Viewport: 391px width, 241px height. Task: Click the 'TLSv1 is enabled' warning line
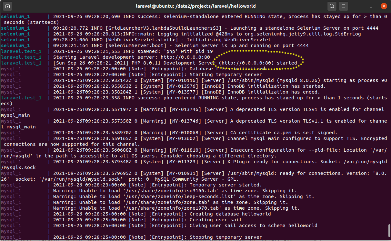[x=193, y=112]
